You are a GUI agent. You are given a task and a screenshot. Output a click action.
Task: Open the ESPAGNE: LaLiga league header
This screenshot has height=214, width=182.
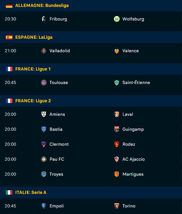pyautogui.click(x=91, y=37)
